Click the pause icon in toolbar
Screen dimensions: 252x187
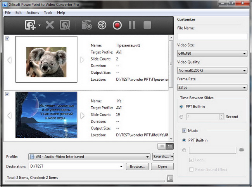click(x=132, y=26)
